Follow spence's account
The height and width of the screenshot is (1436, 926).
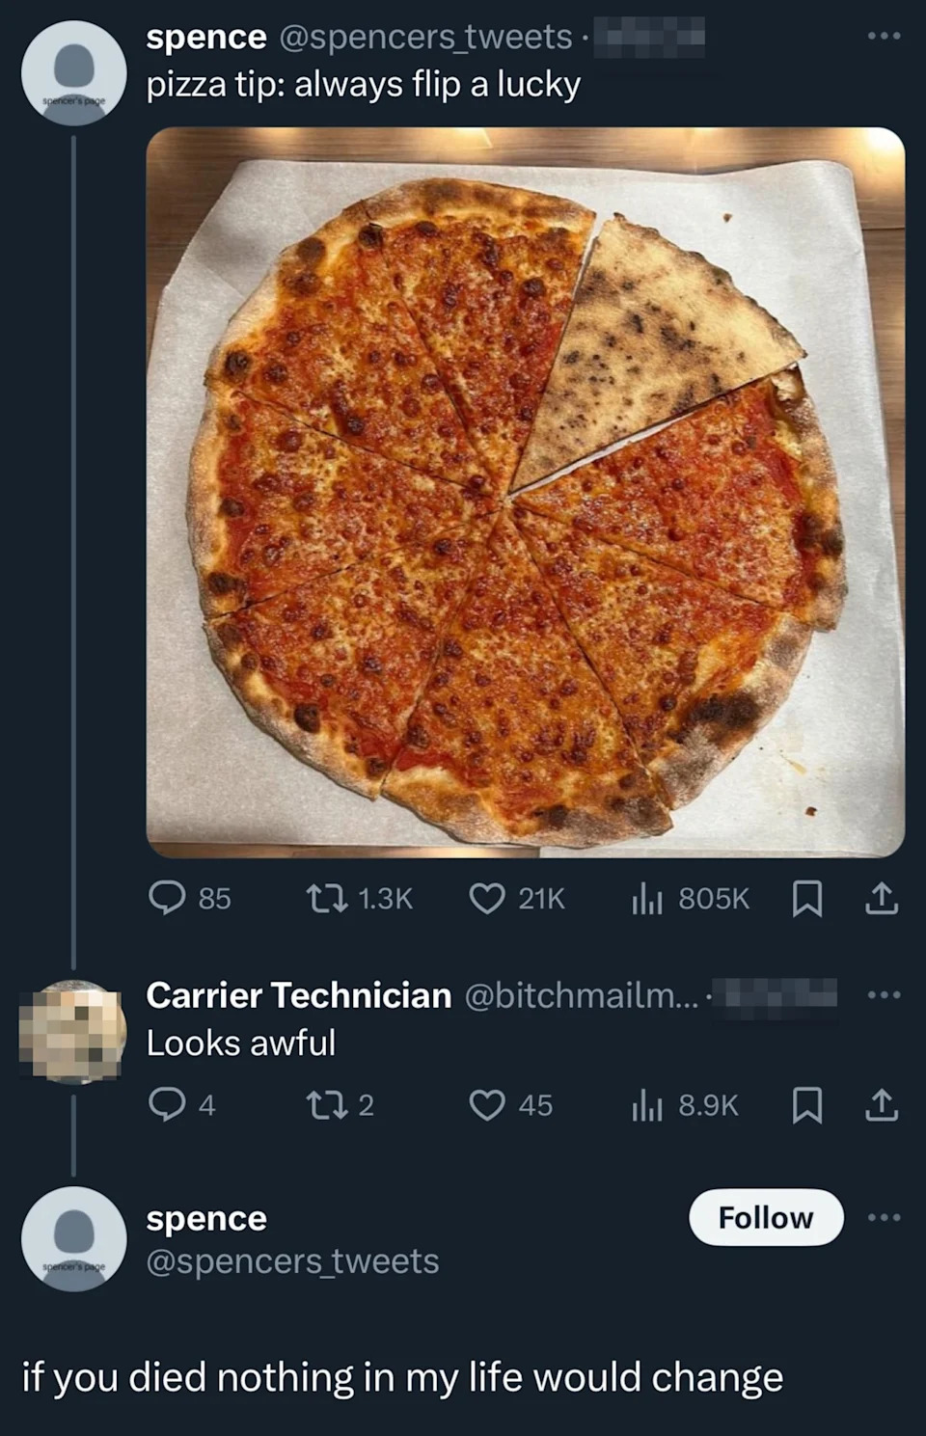(x=766, y=1218)
